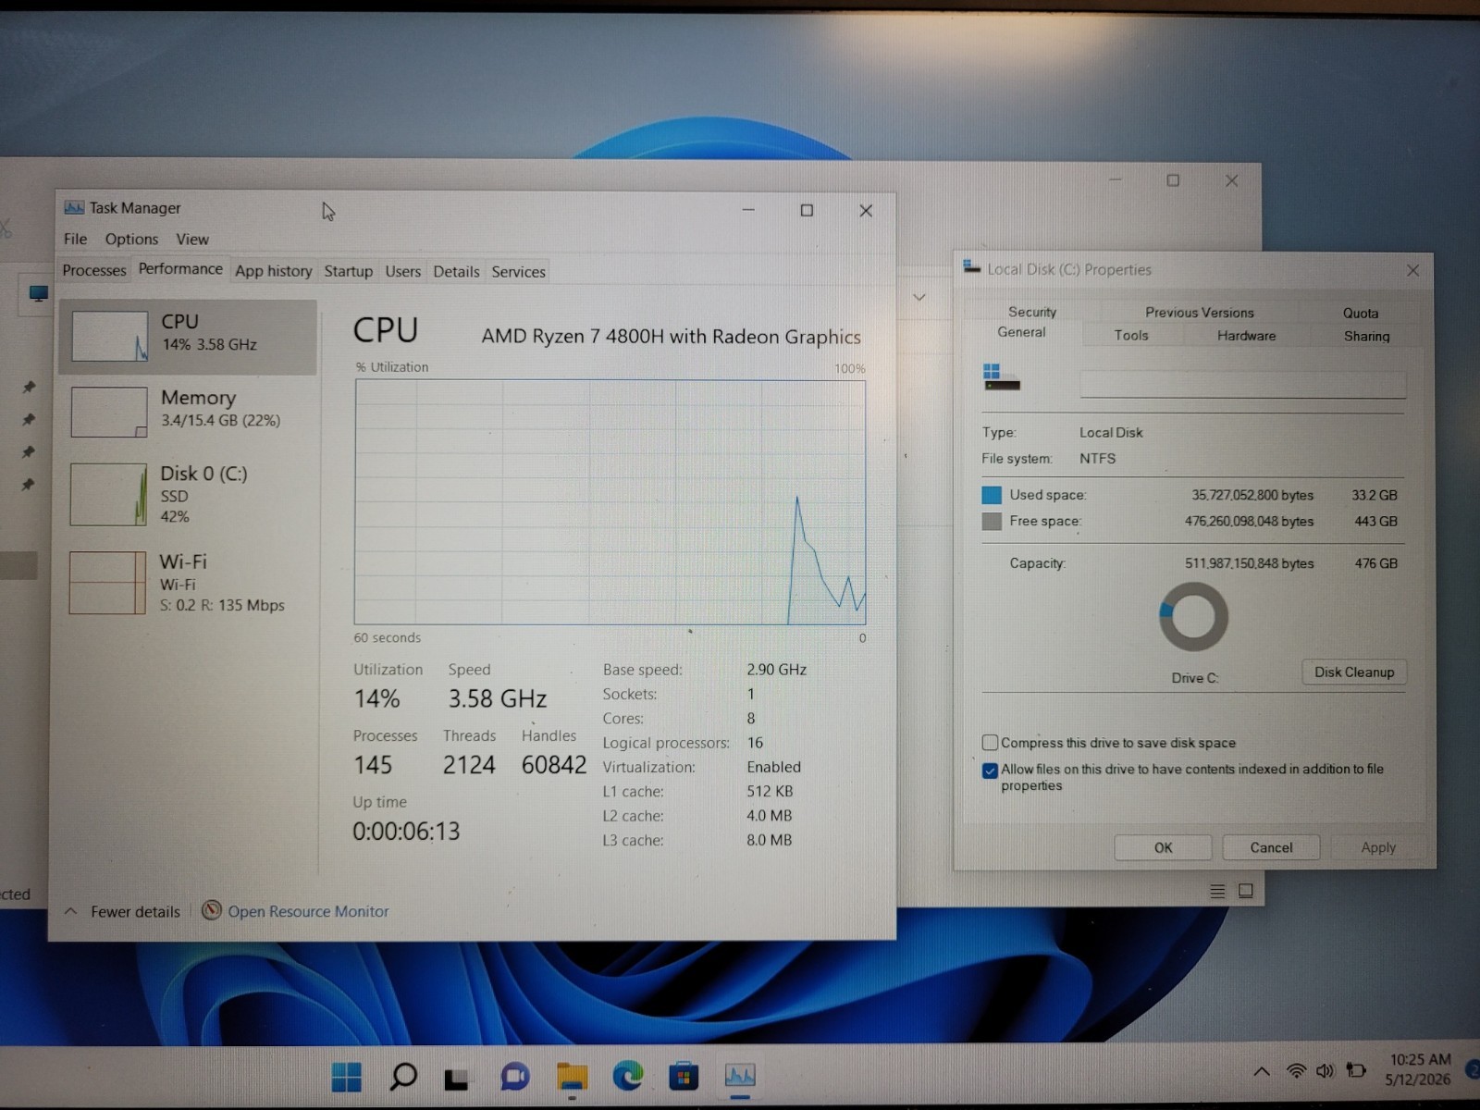This screenshot has width=1480, height=1110.
Task: Switch to the Users tab
Action: coord(402,271)
